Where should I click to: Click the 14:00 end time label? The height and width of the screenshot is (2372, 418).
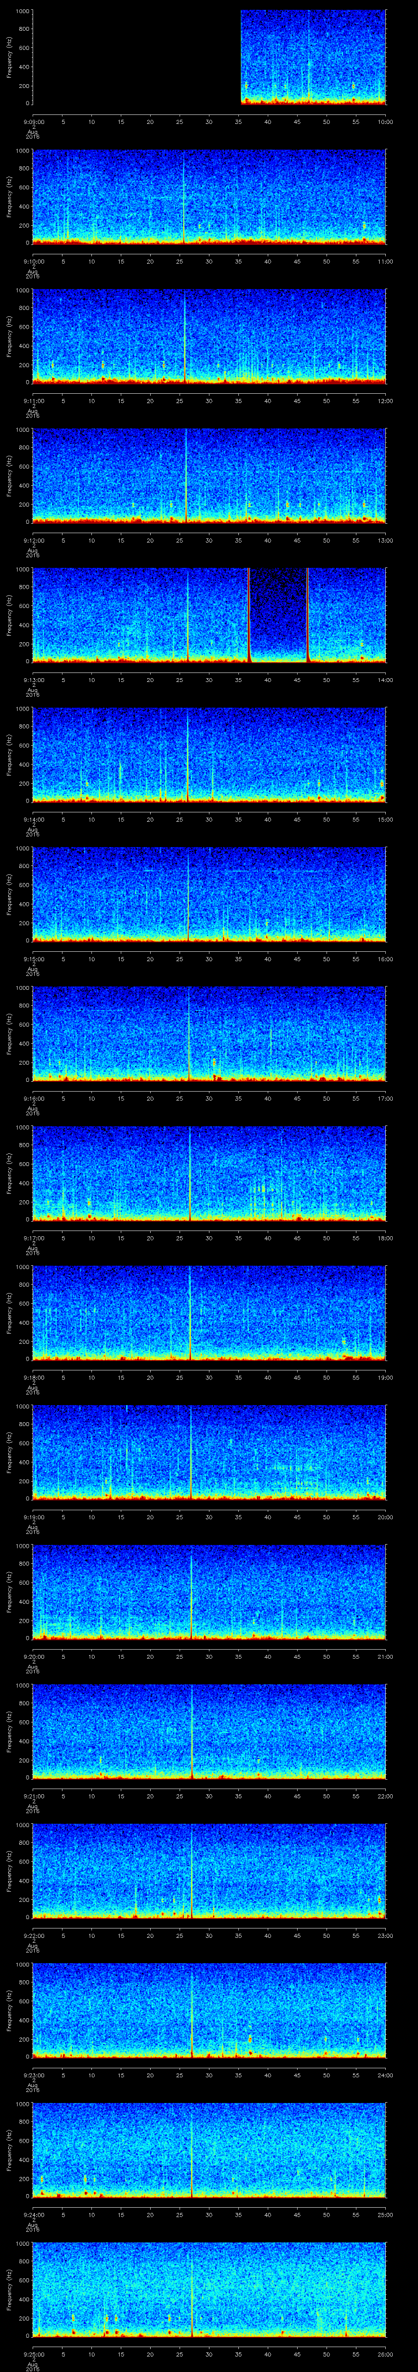(x=385, y=679)
